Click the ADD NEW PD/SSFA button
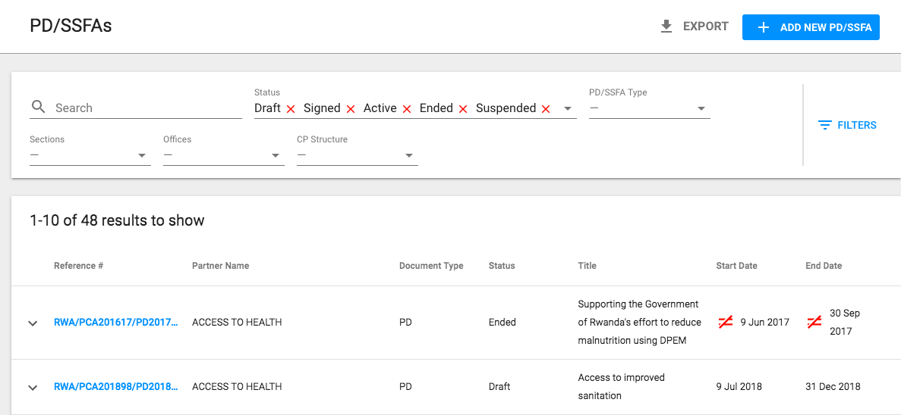Screen dimensions: 901x415 click(811, 27)
